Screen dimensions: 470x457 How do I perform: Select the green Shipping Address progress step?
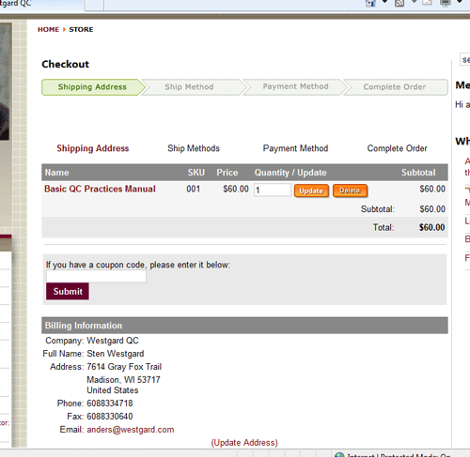pos(92,87)
